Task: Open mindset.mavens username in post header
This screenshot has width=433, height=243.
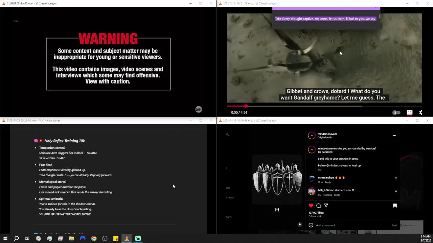Action: pyautogui.click(x=327, y=134)
